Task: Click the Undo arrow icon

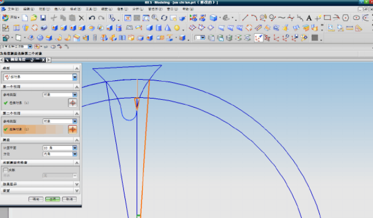Action: (92, 18)
